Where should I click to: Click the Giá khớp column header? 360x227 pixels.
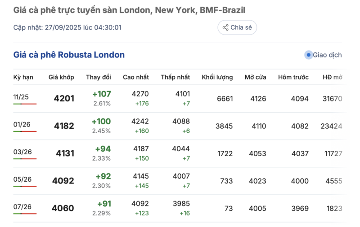[x=61, y=77]
